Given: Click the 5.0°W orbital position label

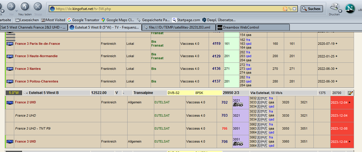Looking at the screenshot, I should click(x=14, y=93).
